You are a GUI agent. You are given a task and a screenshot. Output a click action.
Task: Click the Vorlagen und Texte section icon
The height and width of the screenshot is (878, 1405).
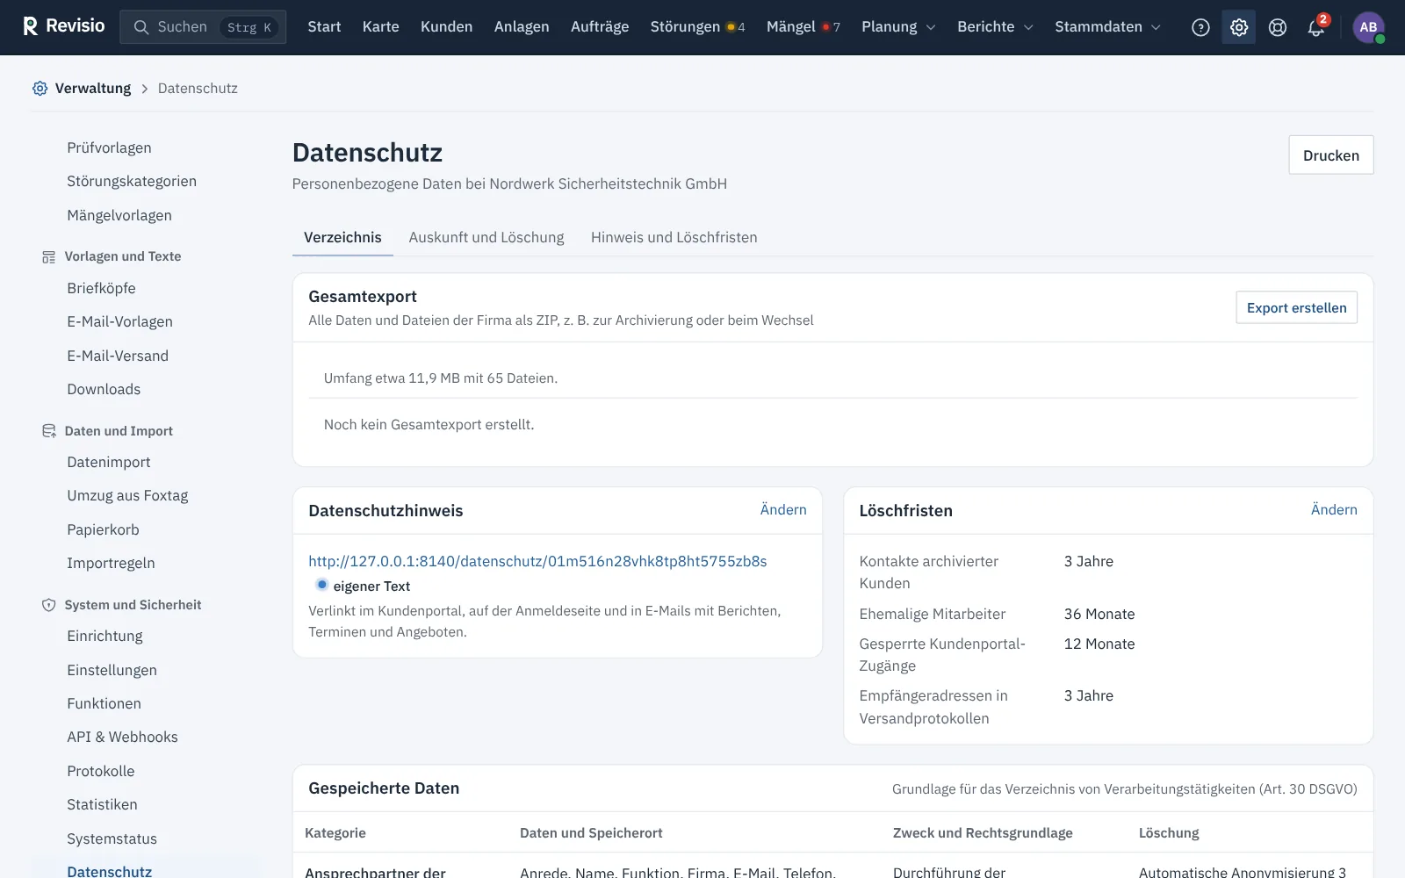[x=48, y=256]
